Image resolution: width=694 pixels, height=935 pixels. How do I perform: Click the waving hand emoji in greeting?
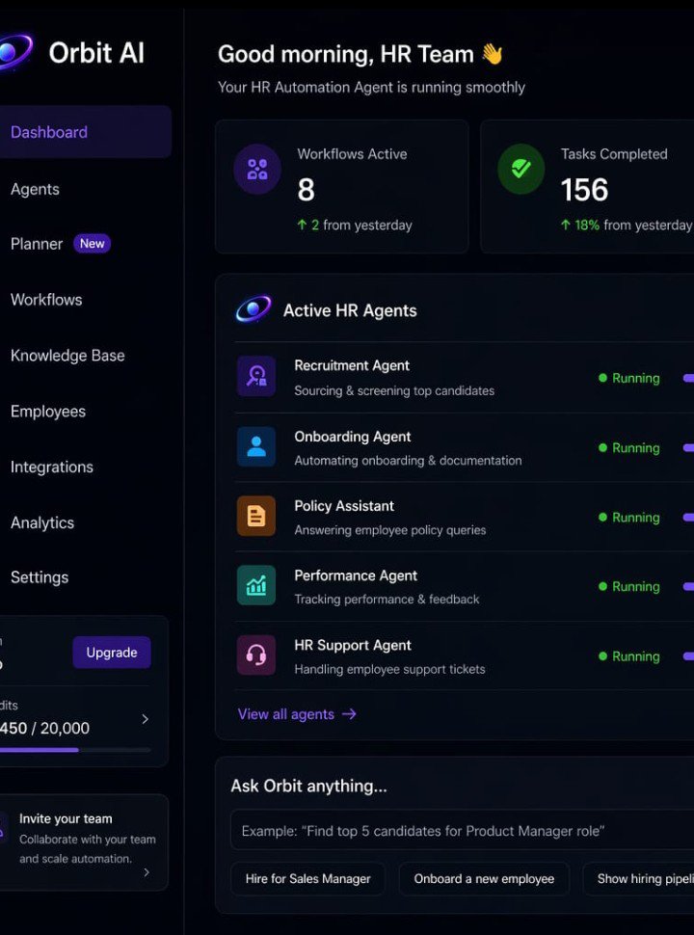pyautogui.click(x=492, y=54)
